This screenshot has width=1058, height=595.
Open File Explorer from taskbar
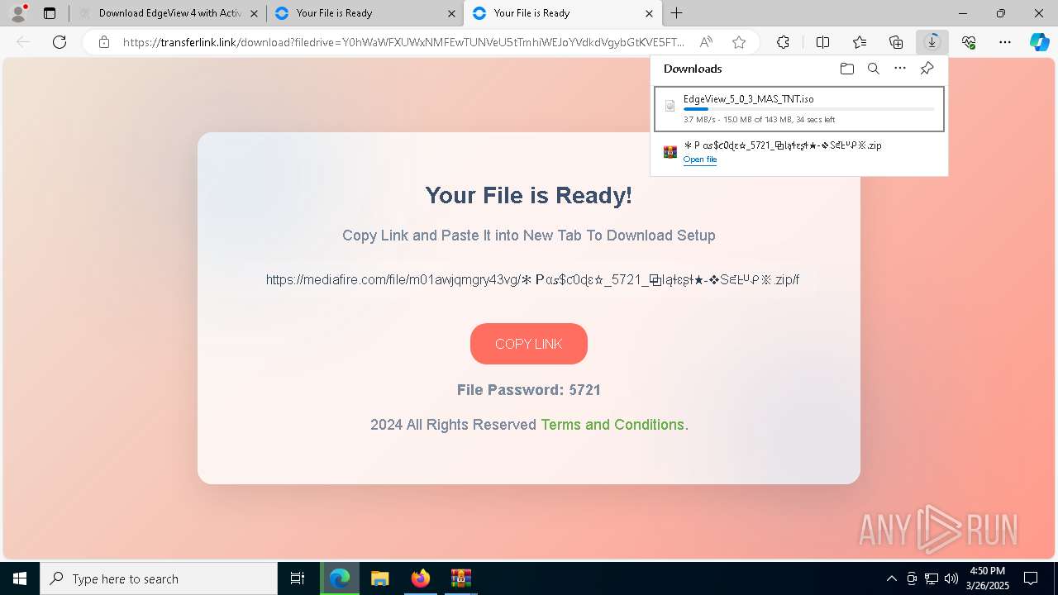coord(380,578)
